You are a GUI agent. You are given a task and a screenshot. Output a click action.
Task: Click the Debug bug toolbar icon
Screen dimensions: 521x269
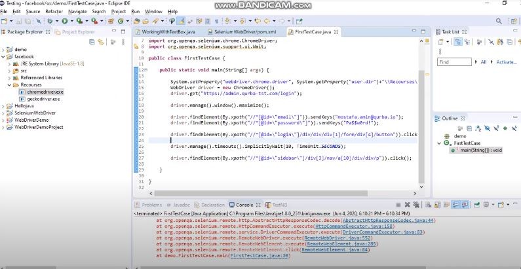(x=50, y=21)
